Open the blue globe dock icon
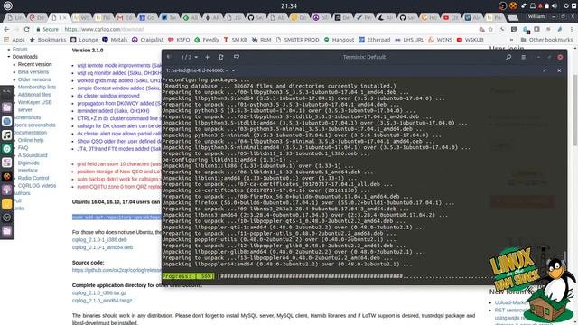Viewport: 578px width, 325px height. 6,121
